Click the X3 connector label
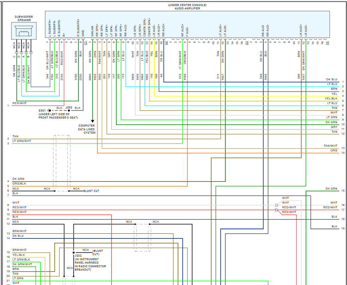347x285 pixels. coord(246,43)
